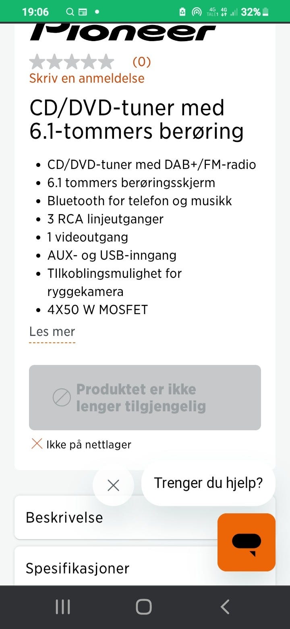Tap the product title heading

point(136,119)
